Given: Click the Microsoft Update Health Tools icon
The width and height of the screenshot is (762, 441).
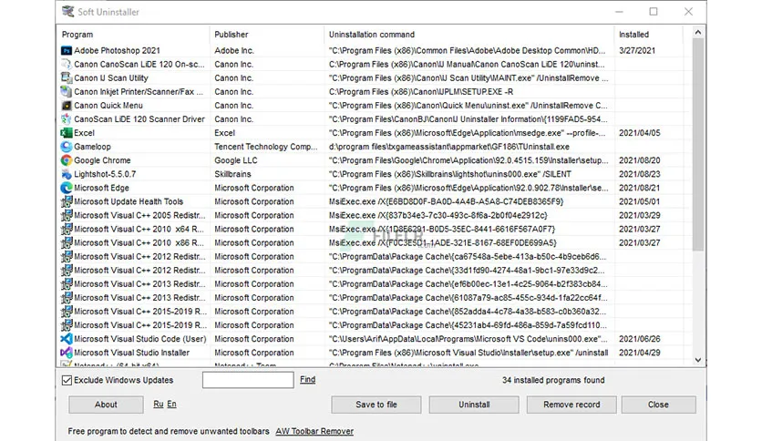Looking at the screenshot, I should [x=67, y=201].
